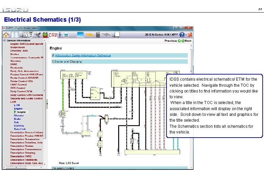Viewport: 264px width, 183px height.
Task: Open Description Brakes in TOC
Action: point(22,146)
